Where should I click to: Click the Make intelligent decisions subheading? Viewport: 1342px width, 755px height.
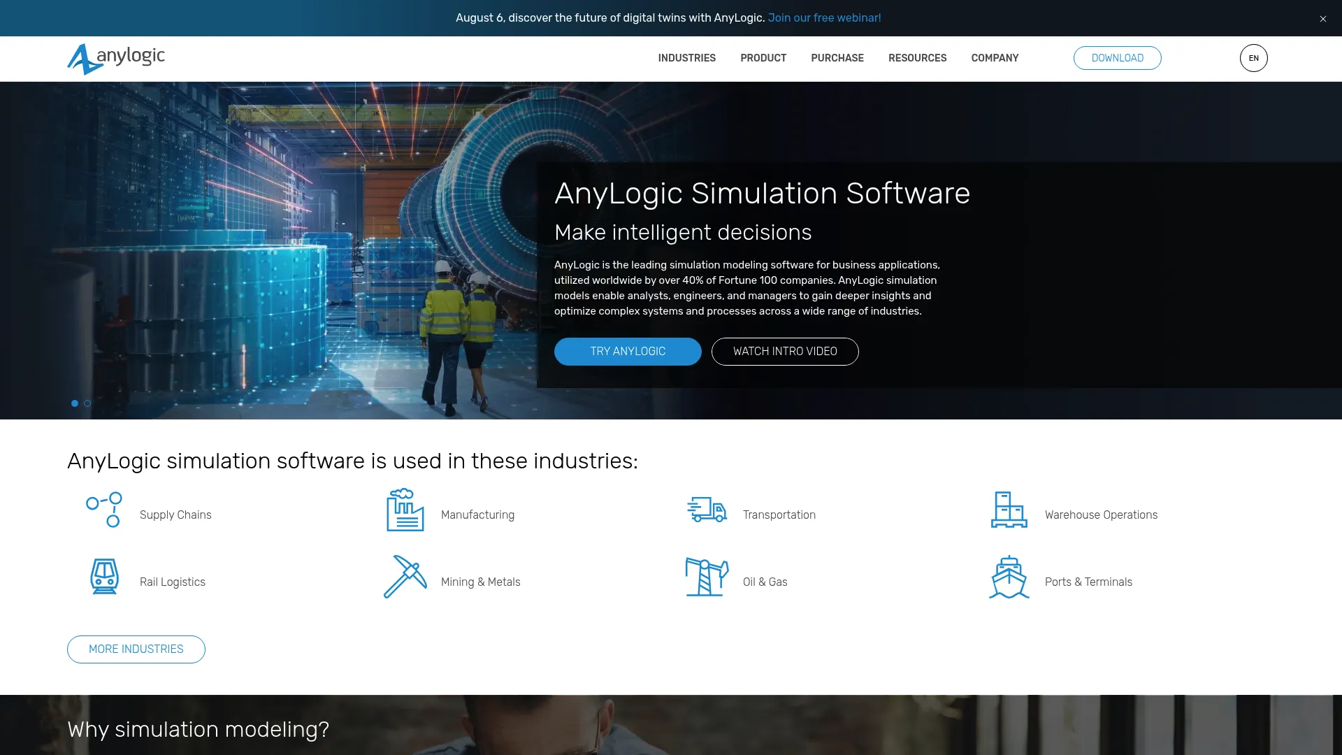(x=683, y=233)
